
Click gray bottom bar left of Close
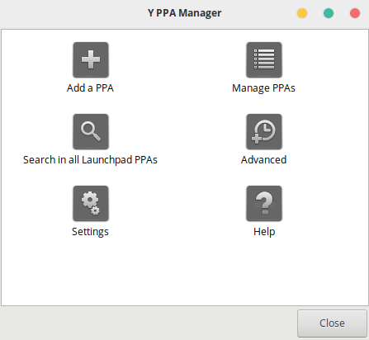tap(149, 323)
